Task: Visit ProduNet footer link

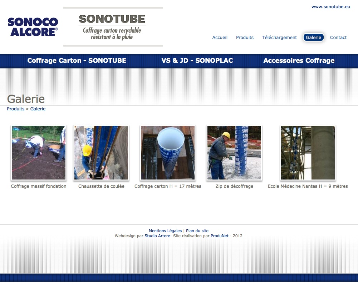Action: coord(219,236)
